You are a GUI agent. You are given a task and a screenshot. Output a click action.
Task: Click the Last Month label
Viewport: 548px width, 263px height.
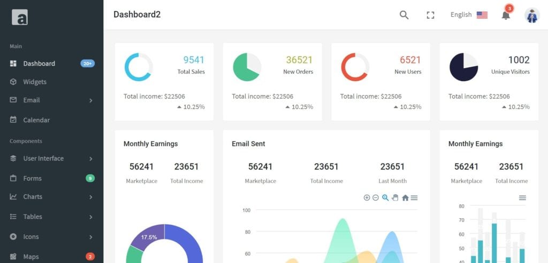click(392, 181)
